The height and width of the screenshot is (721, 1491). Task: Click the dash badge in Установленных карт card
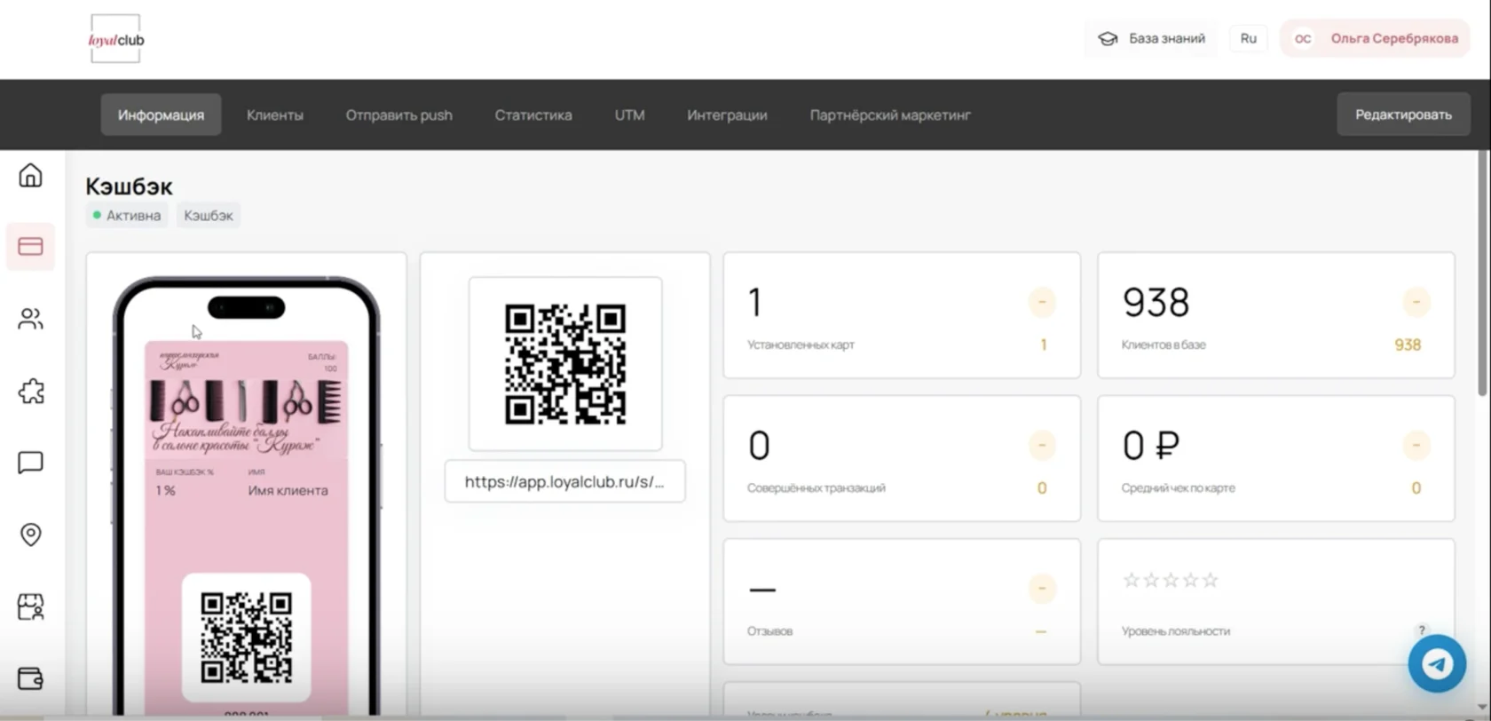tap(1042, 302)
